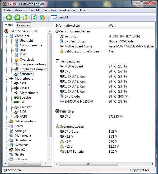Open the Datei menu
The image size is (158, 174).
8,10
